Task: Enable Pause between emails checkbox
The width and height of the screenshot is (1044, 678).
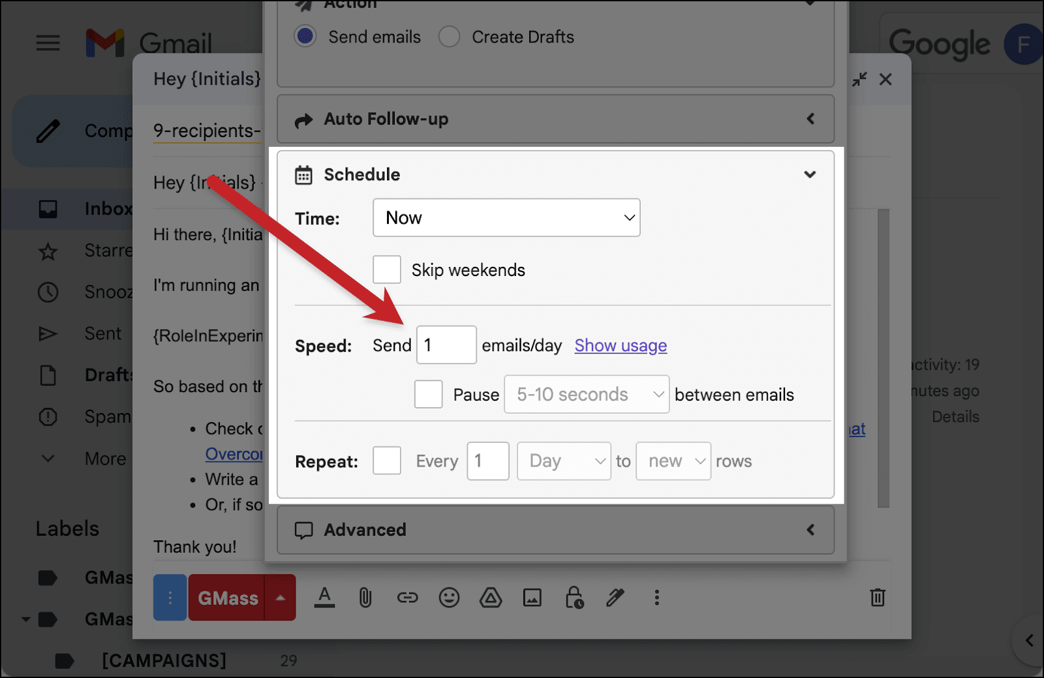Action: (x=429, y=394)
